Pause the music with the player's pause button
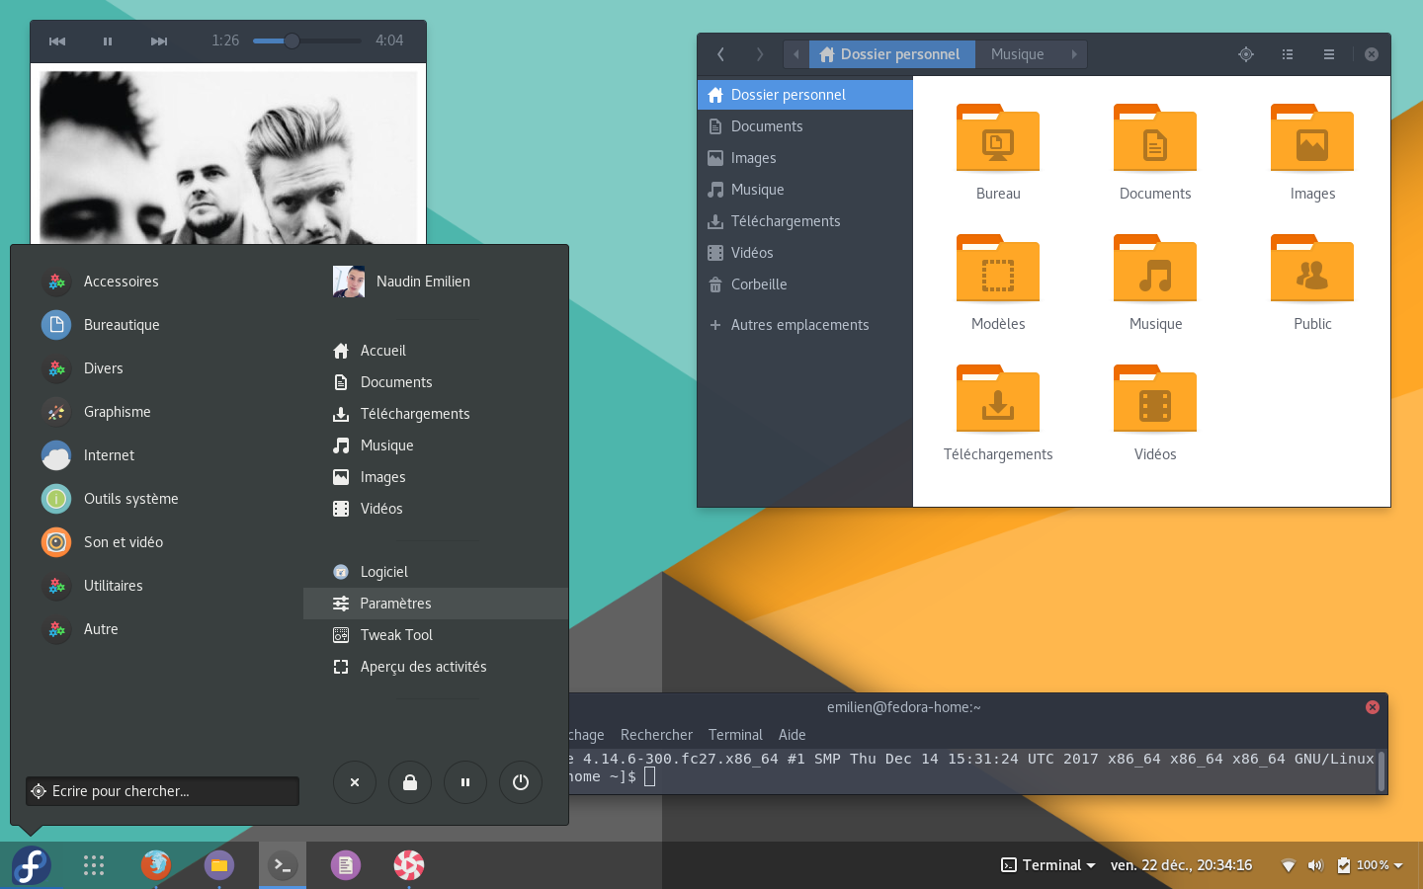 [x=108, y=41]
